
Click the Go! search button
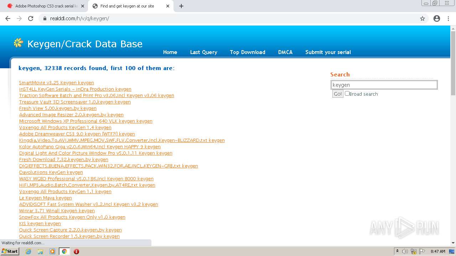point(337,94)
